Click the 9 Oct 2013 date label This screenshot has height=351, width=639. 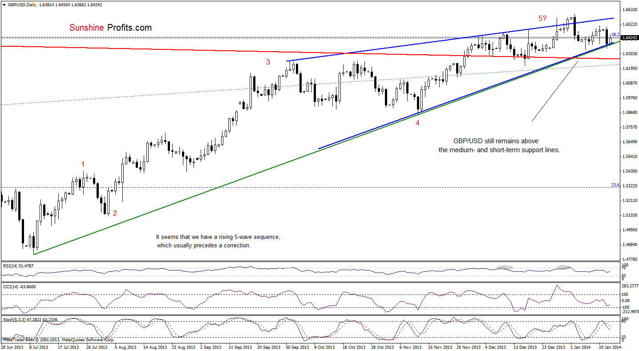click(325, 347)
